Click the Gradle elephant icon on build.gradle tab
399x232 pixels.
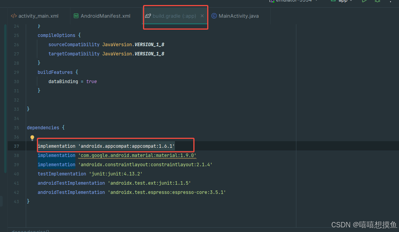(148, 16)
